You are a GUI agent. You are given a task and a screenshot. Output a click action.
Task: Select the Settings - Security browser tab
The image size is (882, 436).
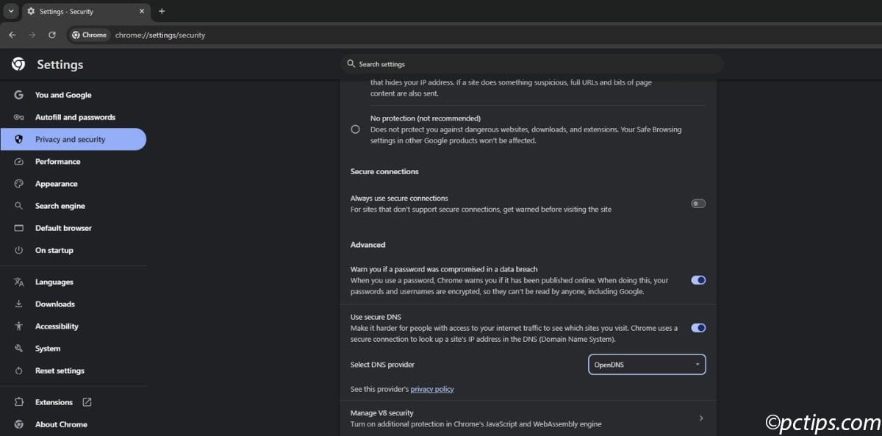point(86,11)
